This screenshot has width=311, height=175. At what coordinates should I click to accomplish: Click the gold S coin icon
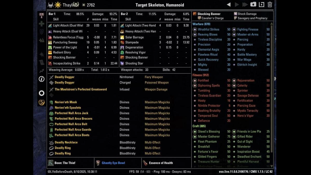(41, 102)
